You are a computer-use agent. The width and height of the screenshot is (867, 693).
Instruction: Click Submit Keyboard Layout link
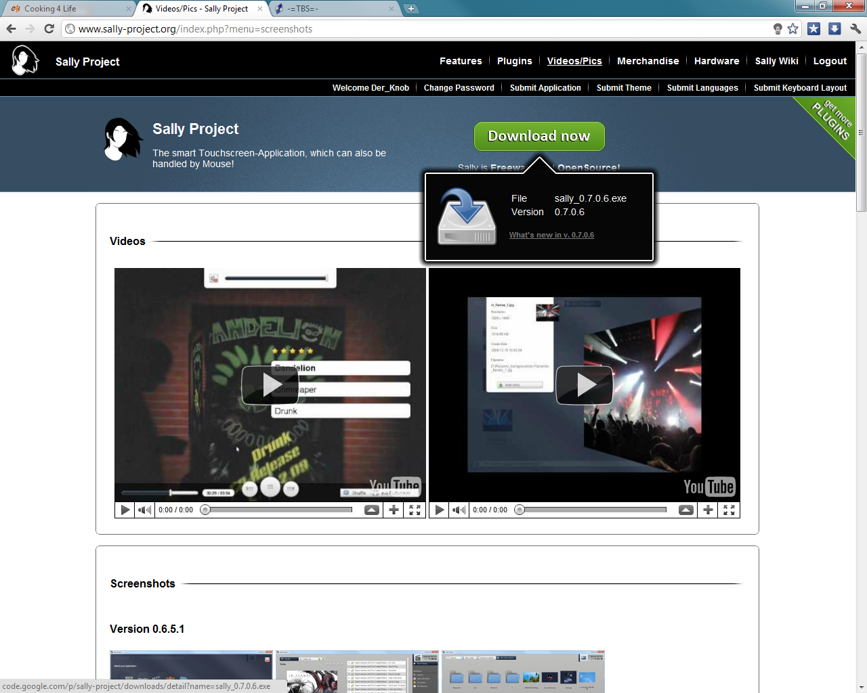pos(800,88)
